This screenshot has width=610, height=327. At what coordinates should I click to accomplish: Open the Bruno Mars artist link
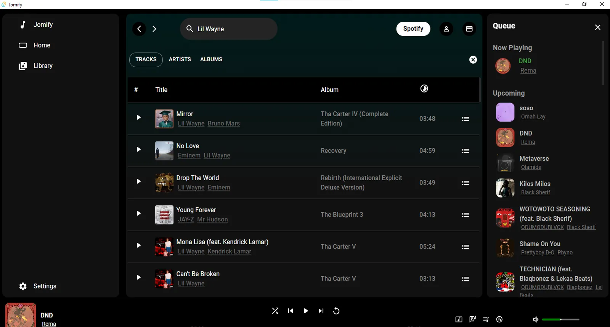224,123
